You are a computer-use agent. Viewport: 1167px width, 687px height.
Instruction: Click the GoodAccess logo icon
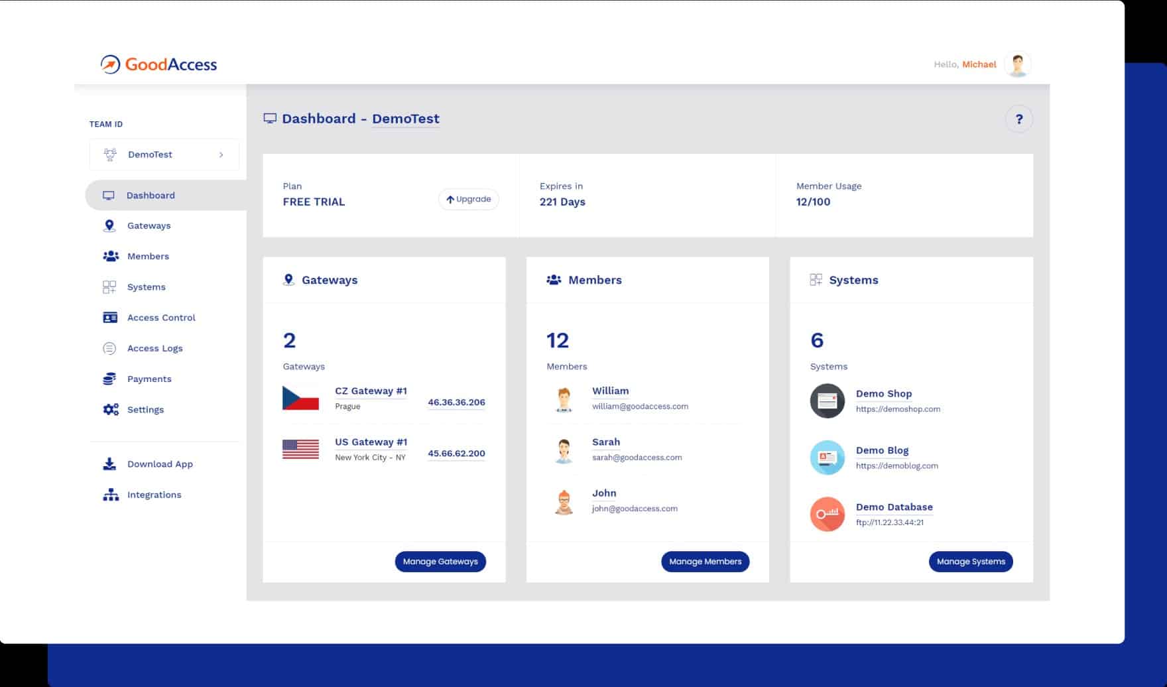110,64
